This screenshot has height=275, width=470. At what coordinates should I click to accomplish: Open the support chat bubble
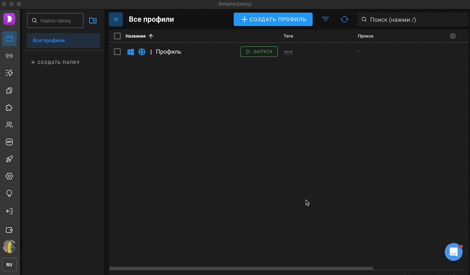(x=453, y=252)
